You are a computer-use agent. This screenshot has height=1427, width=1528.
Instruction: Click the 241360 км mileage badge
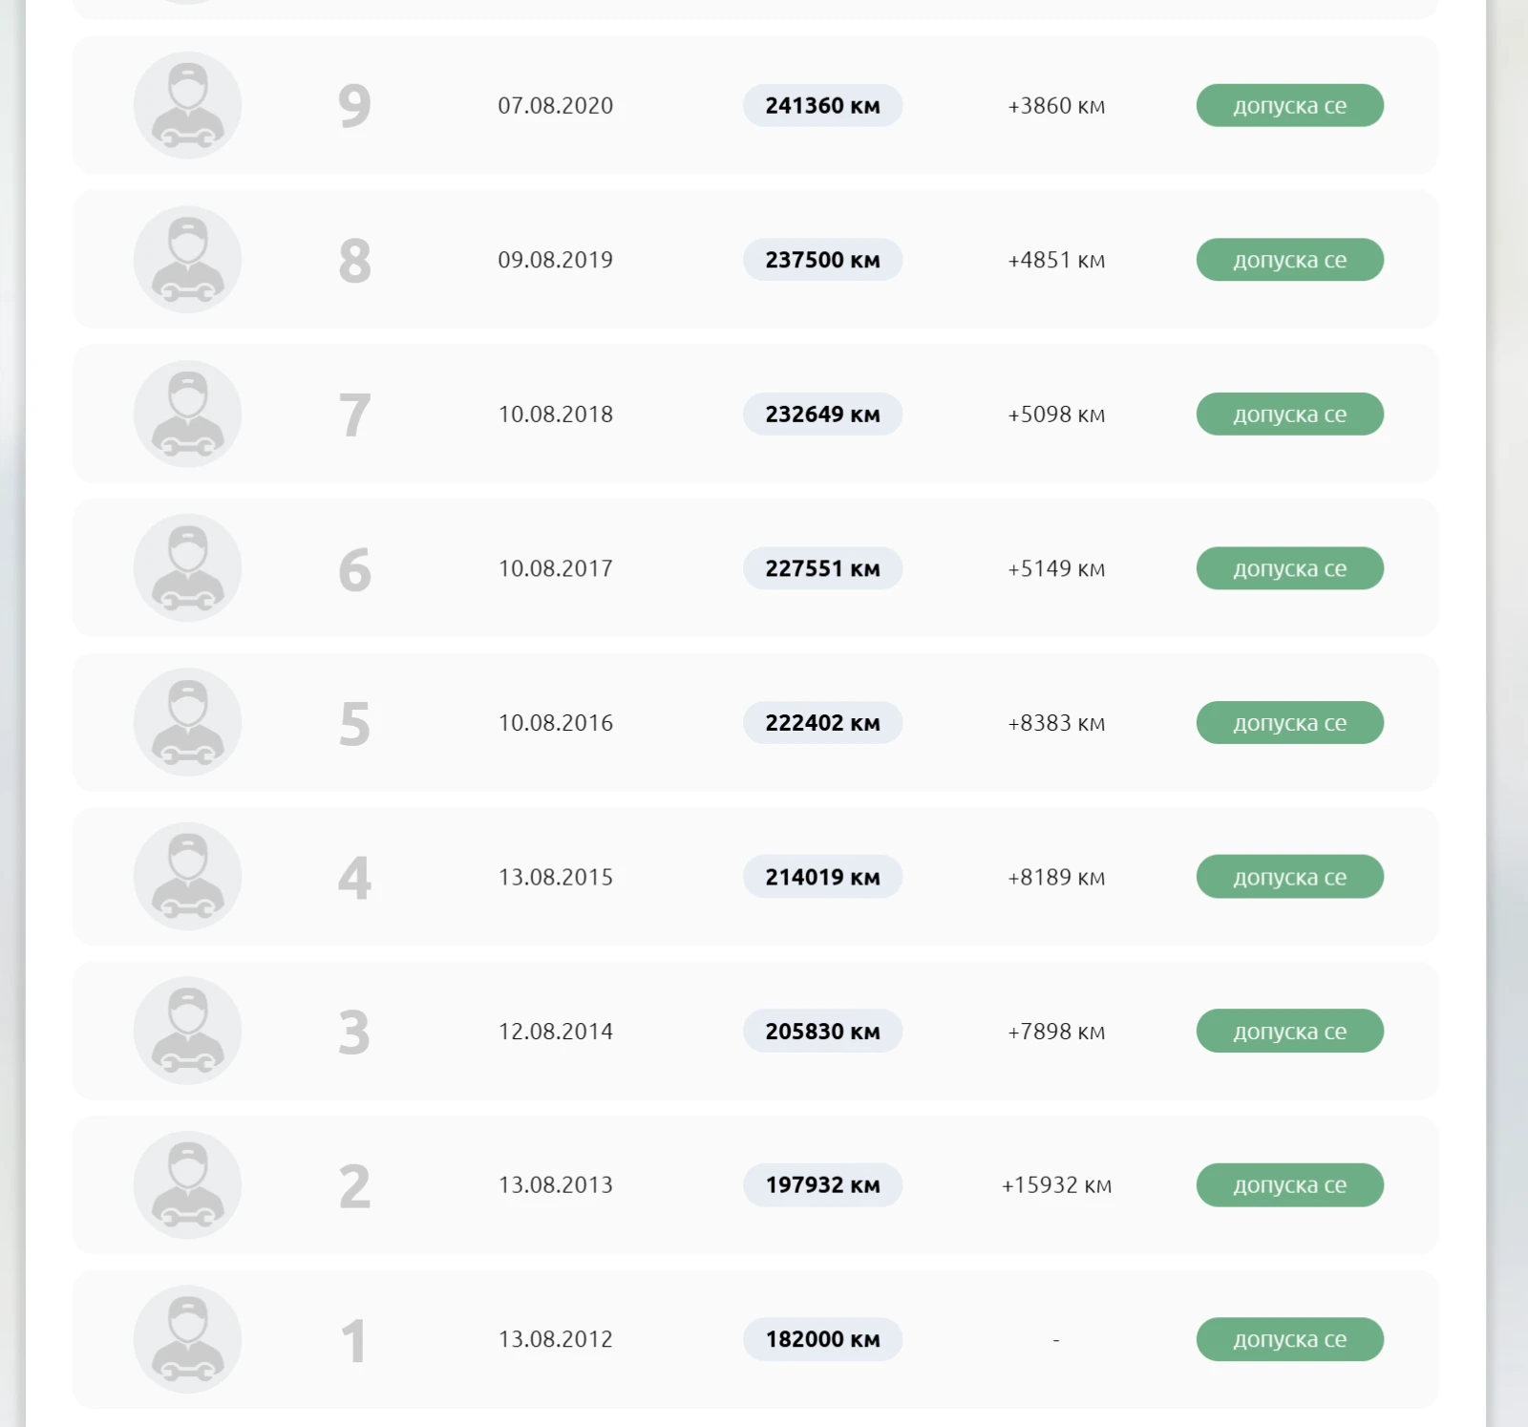pyautogui.click(x=822, y=105)
